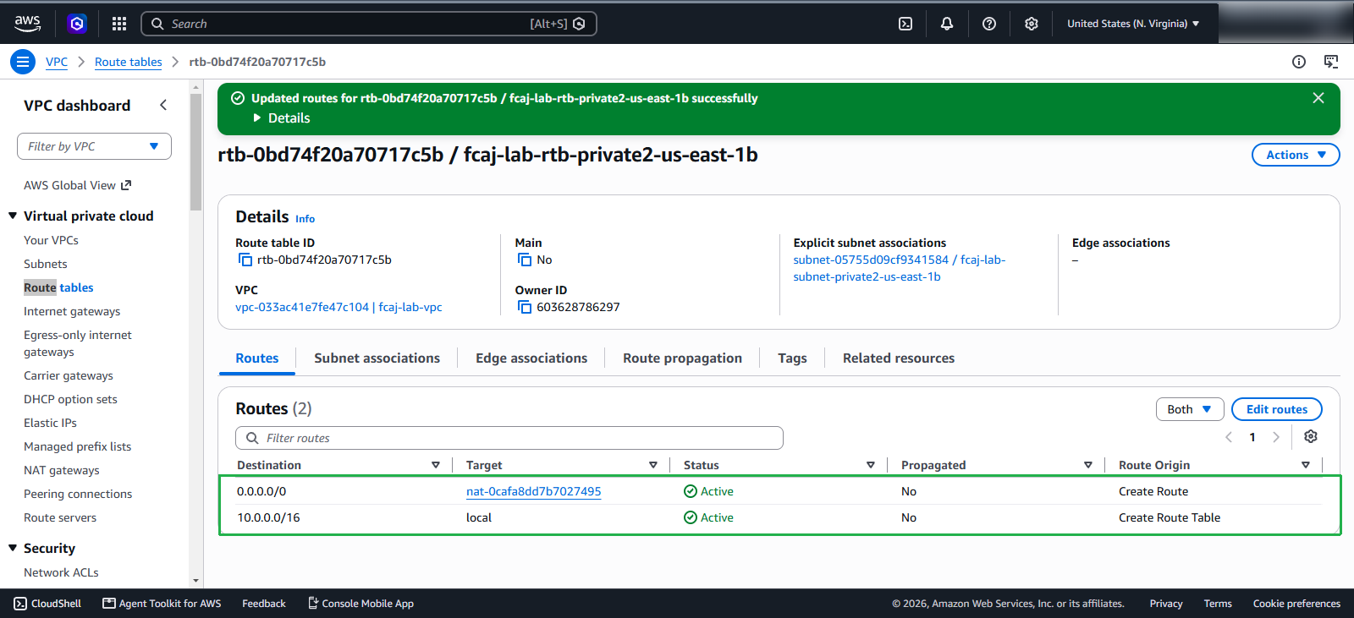Open Internet gateways in the sidebar

click(x=72, y=311)
